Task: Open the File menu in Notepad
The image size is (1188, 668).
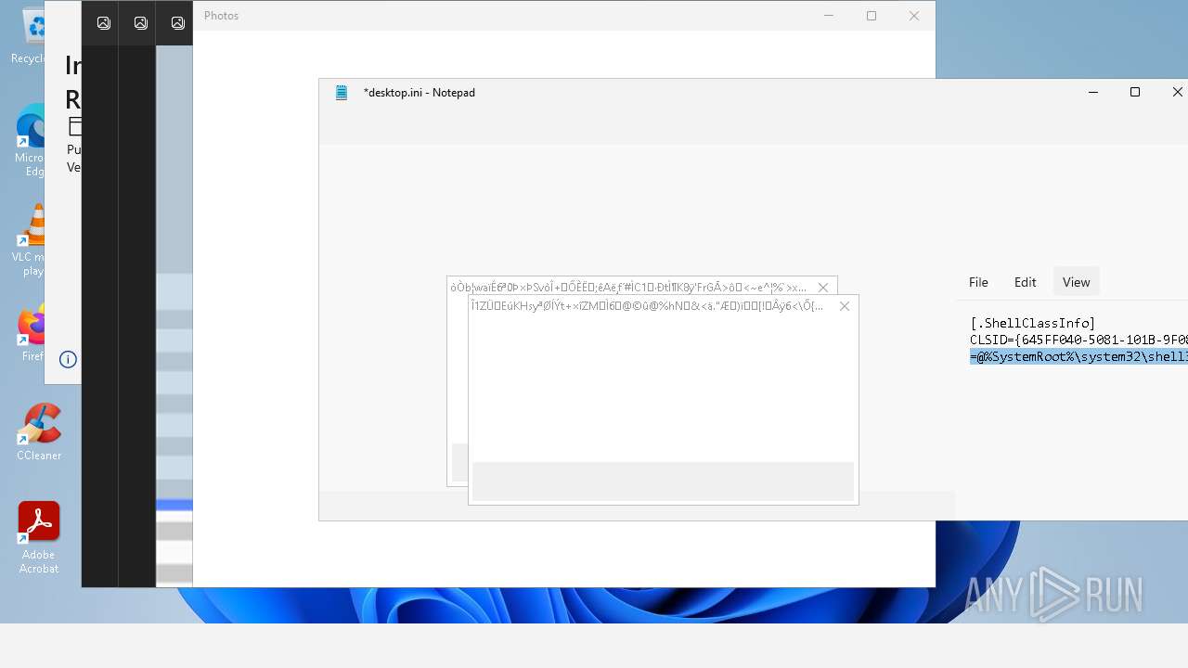Action: click(978, 282)
